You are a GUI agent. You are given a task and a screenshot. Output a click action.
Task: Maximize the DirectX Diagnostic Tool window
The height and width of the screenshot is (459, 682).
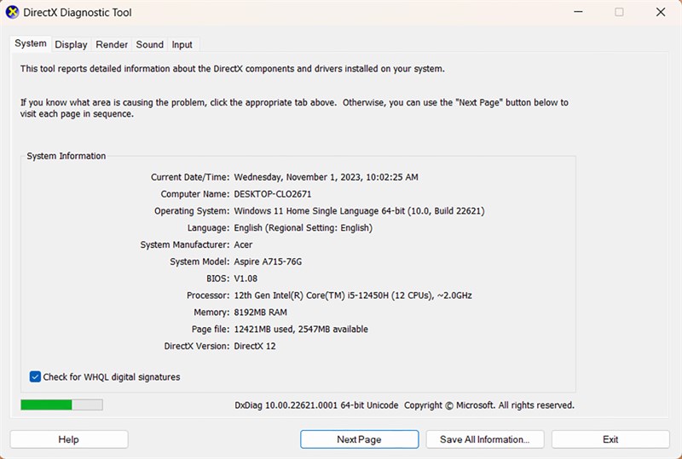click(619, 12)
